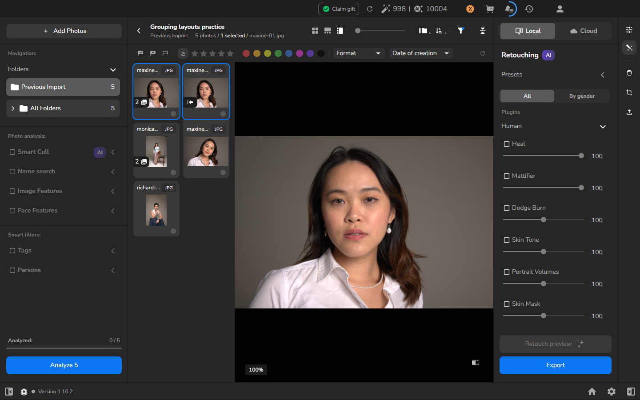Collapse the Human plugins section
This screenshot has width=640, height=400.
[603, 127]
